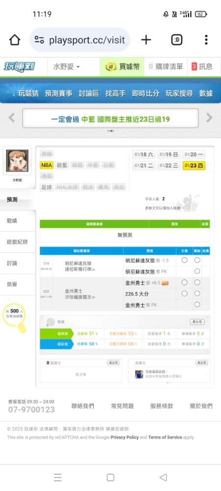
Task: Open 玩家搜尋 navigation item
Action: [x=179, y=93]
